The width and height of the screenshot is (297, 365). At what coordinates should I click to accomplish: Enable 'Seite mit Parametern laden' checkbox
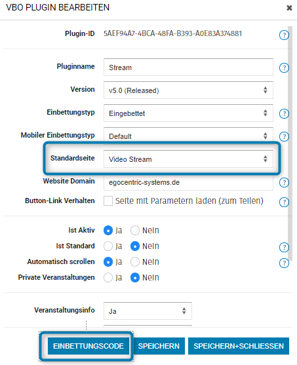click(x=108, y=201)
